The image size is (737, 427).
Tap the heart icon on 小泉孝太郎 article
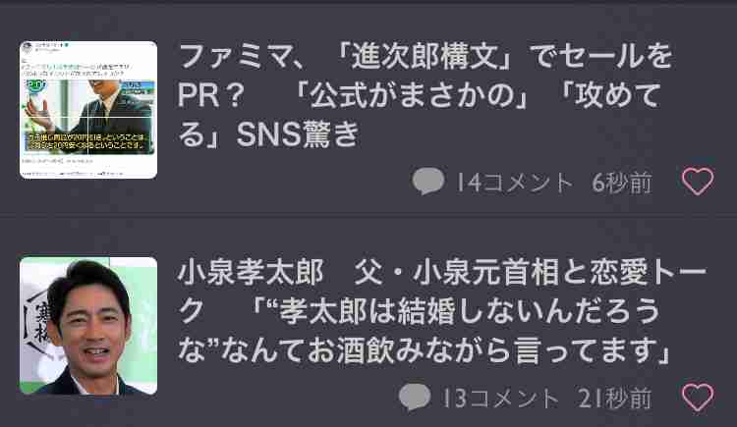pyautogui.click(x=698, y=398)
